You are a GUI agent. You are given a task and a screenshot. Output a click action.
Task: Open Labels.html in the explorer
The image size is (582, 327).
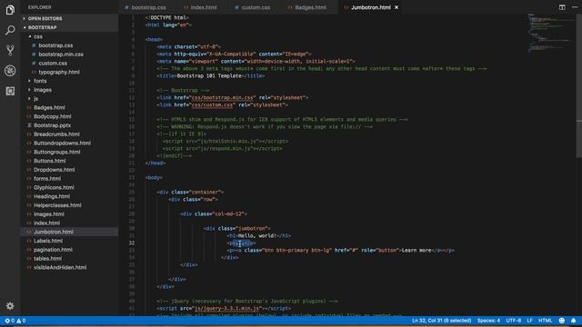tap(48, 241)
